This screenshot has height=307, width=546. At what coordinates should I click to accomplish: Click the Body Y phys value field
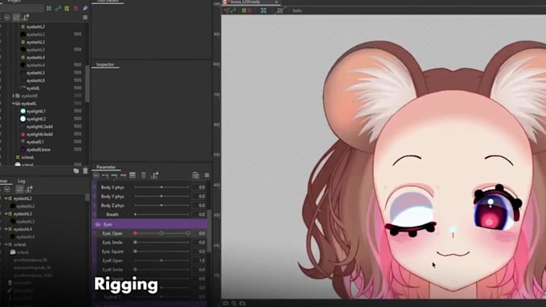pyautogui.click(x=199, y=196)
